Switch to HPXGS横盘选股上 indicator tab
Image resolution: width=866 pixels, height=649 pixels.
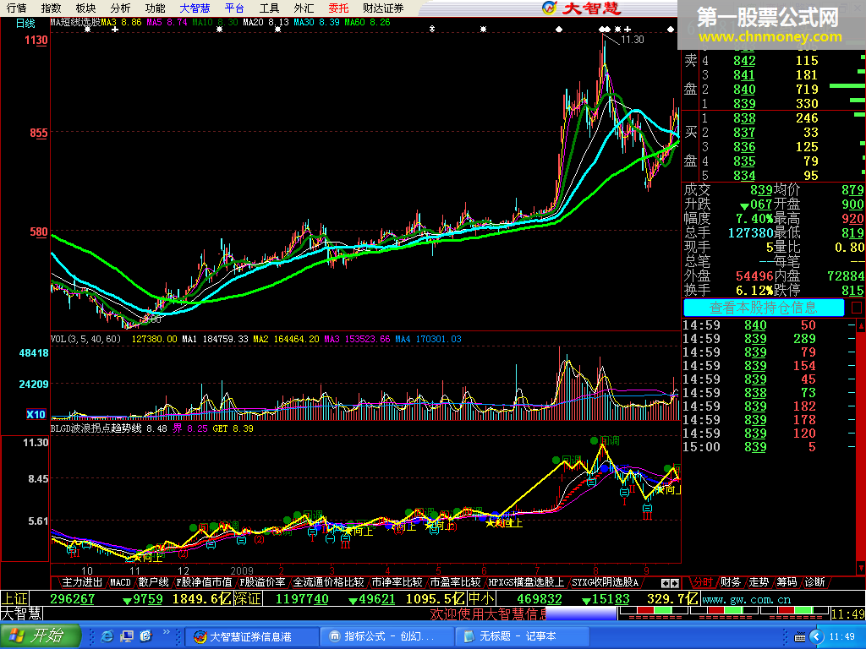coord(526,582)
